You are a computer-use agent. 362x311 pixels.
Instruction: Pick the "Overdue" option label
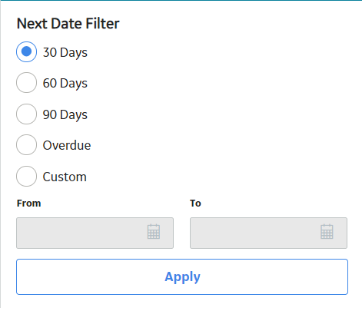(67, 145)
